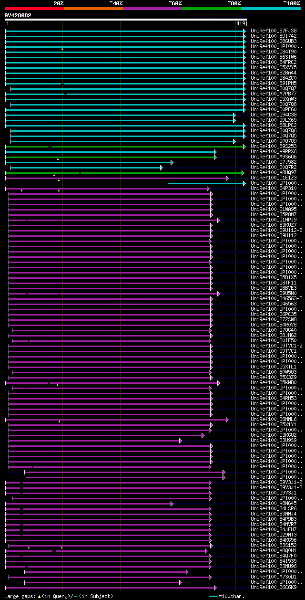Select the UniRef100_Q8MML6 label
Screen dimensions: 305x600
tap(274, 419)
